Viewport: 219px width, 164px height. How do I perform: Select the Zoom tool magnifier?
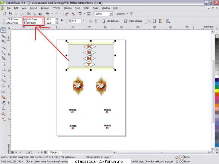point(3,47)
